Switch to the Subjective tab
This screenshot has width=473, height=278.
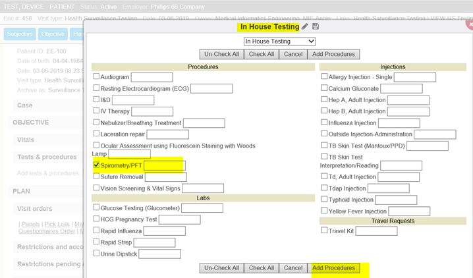coord(20,34)
